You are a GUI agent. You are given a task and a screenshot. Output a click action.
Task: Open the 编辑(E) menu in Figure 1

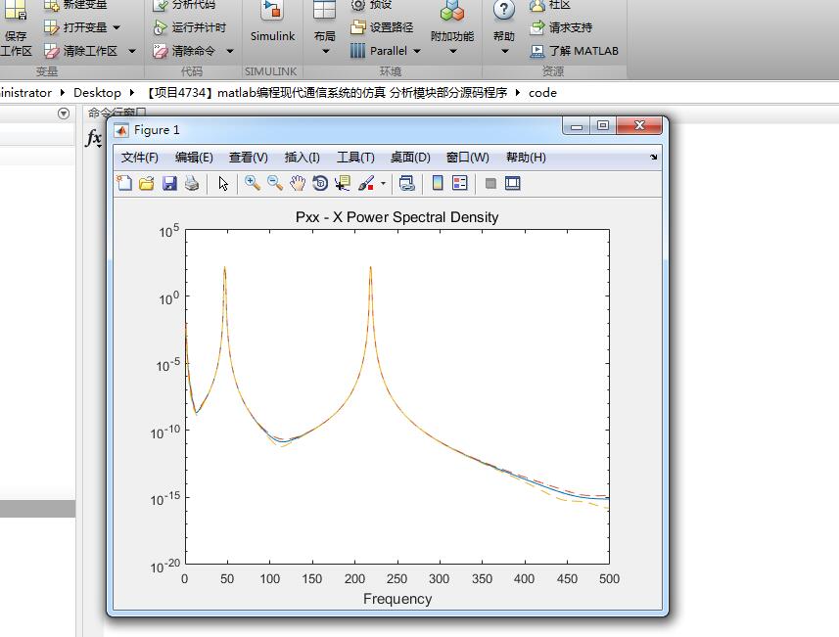[x=194, y=158]
